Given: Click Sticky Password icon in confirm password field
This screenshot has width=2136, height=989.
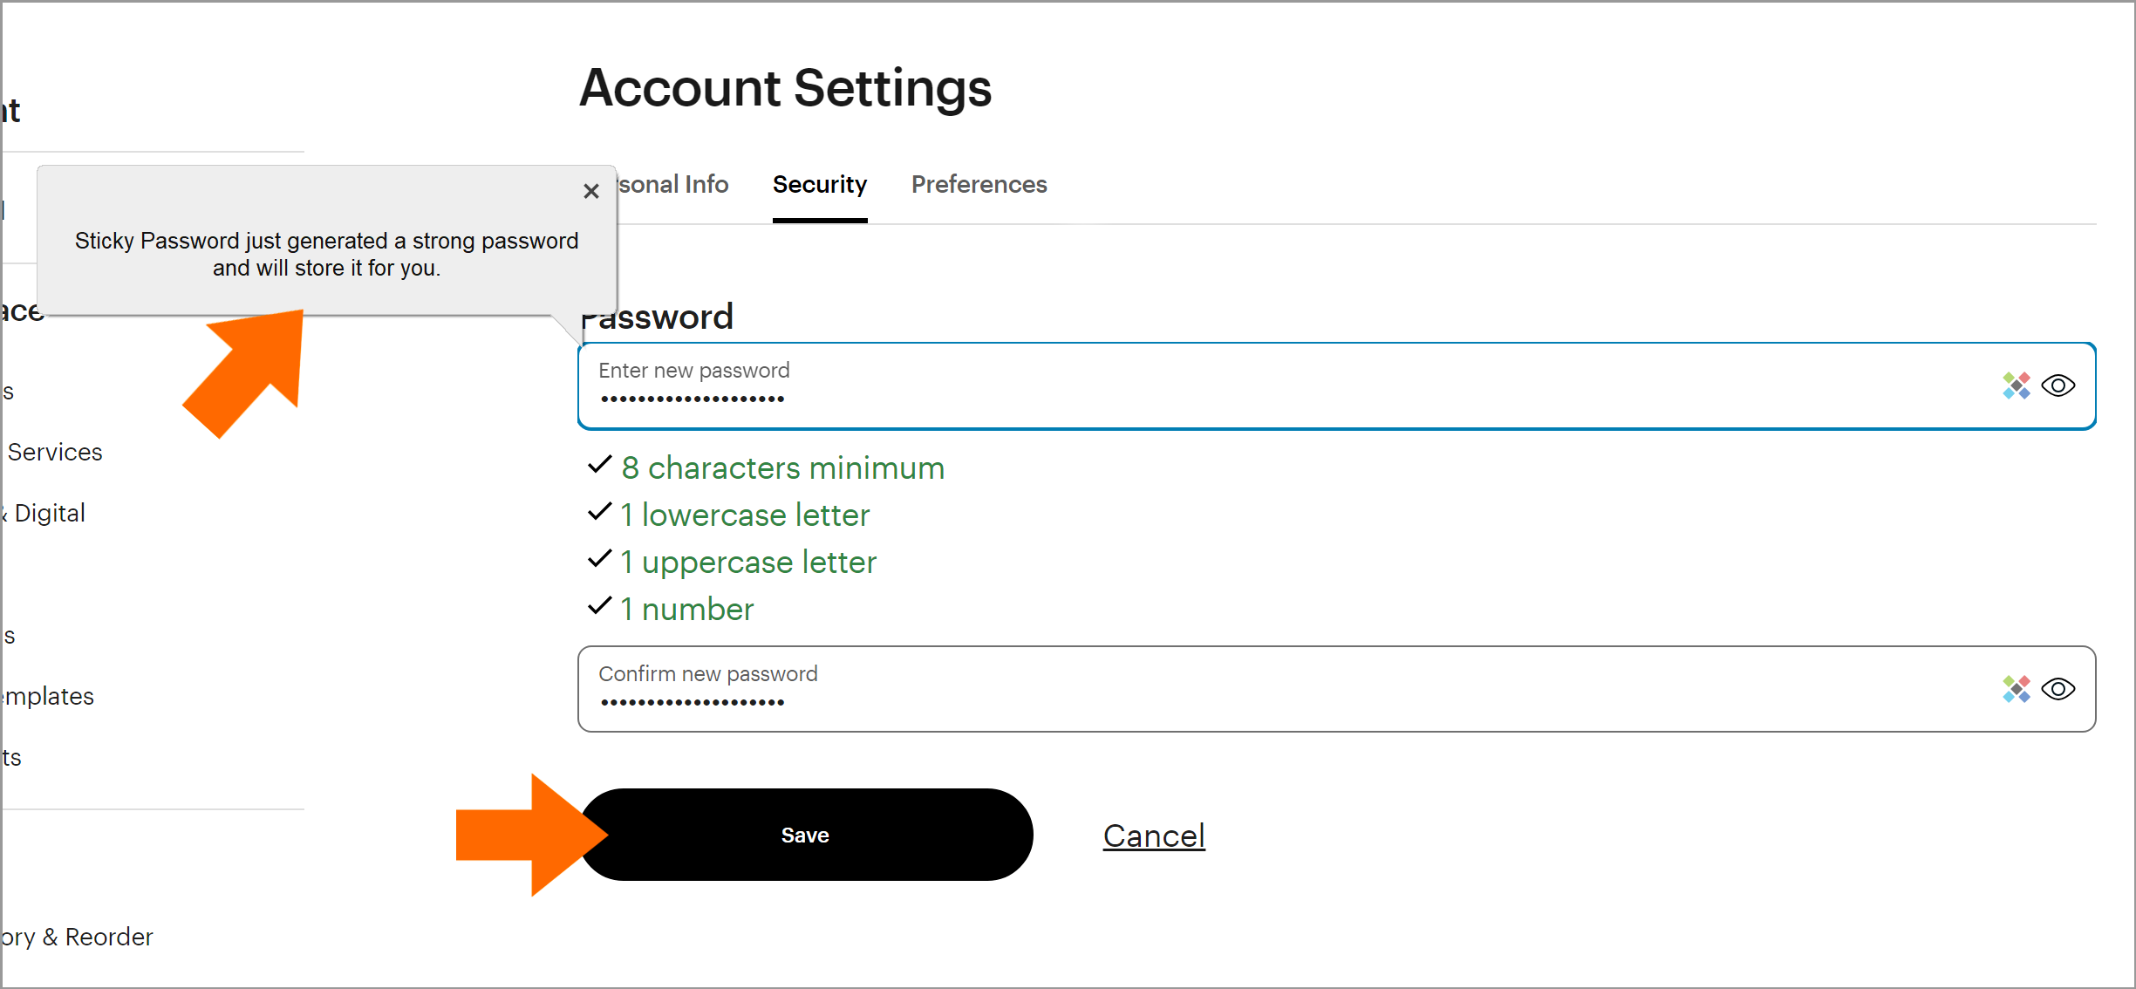Looking at the screenshot, I should (2017, 689).
